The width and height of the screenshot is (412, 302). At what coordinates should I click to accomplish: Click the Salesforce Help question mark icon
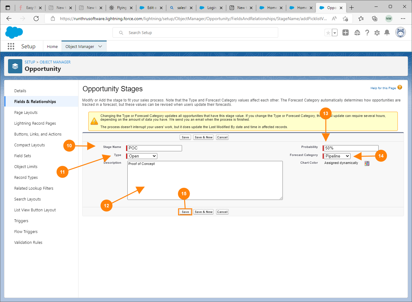367,32
